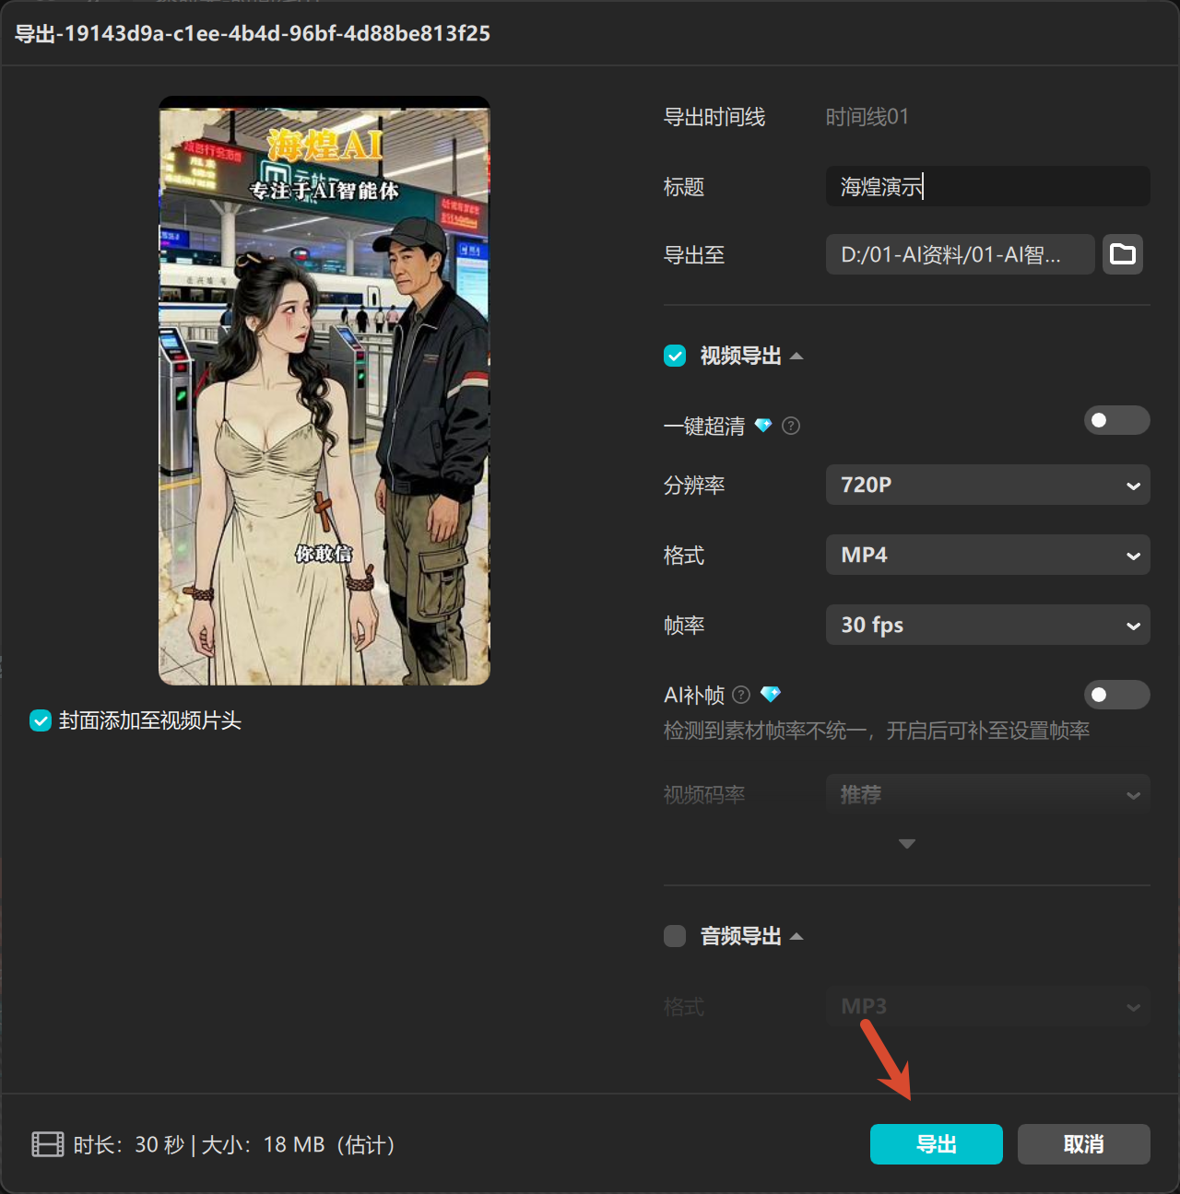Collapse the 音频导出 section chevron
1180x1194 pixels.
(x=796, y=936)
